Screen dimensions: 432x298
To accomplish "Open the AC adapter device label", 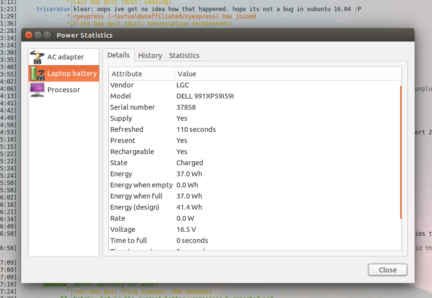I will pyautogui.click(x=66, y=57).
